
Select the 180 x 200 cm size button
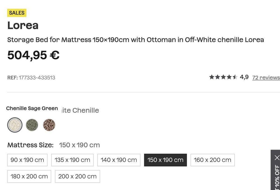pyautogui.click(x=29, y=177)
